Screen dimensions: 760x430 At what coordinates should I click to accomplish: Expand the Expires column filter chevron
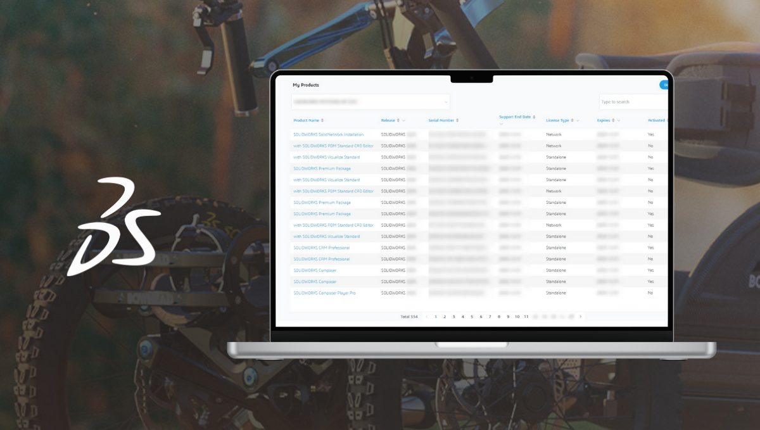coord(618,120)
